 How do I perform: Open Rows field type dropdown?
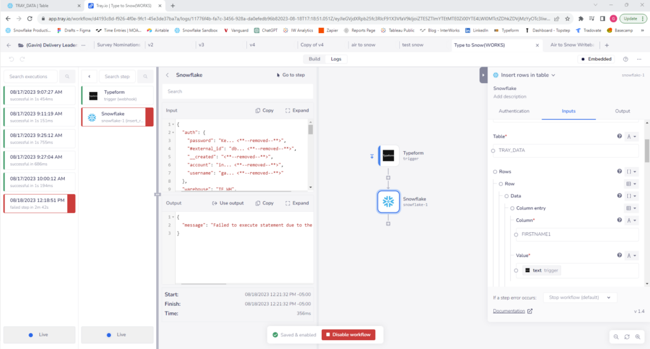coord(632,171)
